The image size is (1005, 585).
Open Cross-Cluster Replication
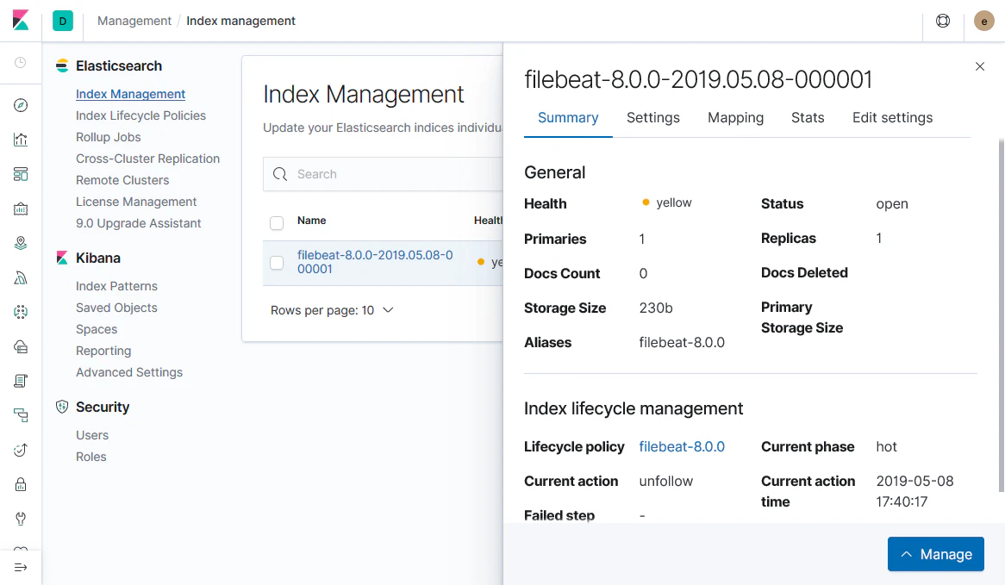[148, 159]
